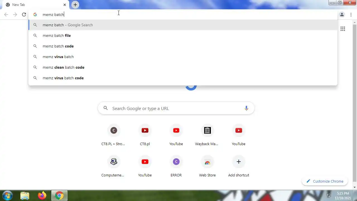Launch Firefox from the taskbar
The height and width of the screenshot is (201, 357).
click(x=42, y=196)
